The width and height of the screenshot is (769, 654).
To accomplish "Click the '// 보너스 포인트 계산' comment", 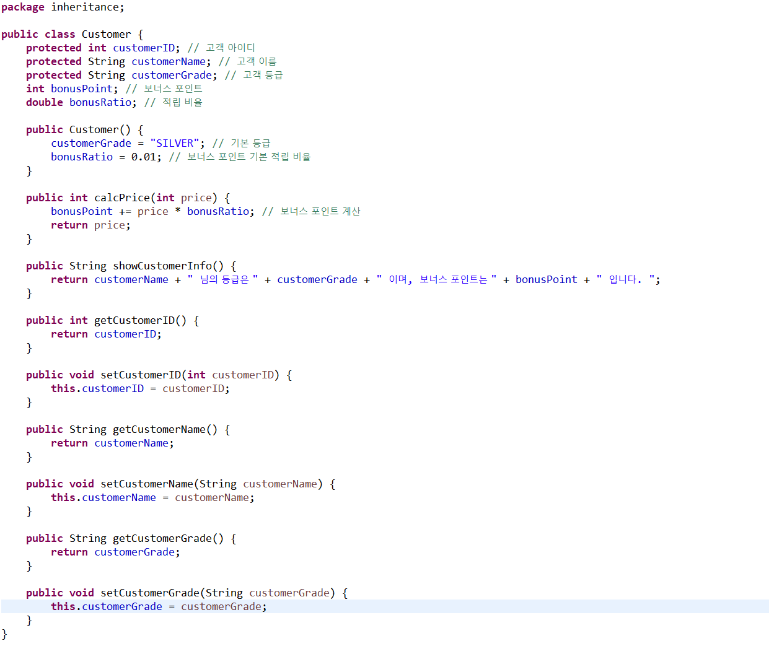I will (x=311, y=212).
